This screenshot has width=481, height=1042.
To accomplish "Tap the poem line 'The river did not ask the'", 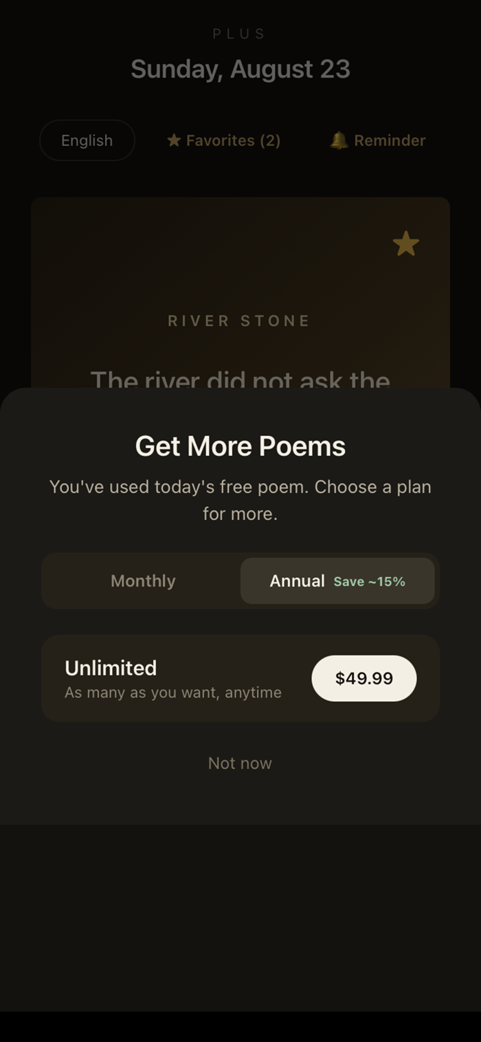I will [240, 380].
